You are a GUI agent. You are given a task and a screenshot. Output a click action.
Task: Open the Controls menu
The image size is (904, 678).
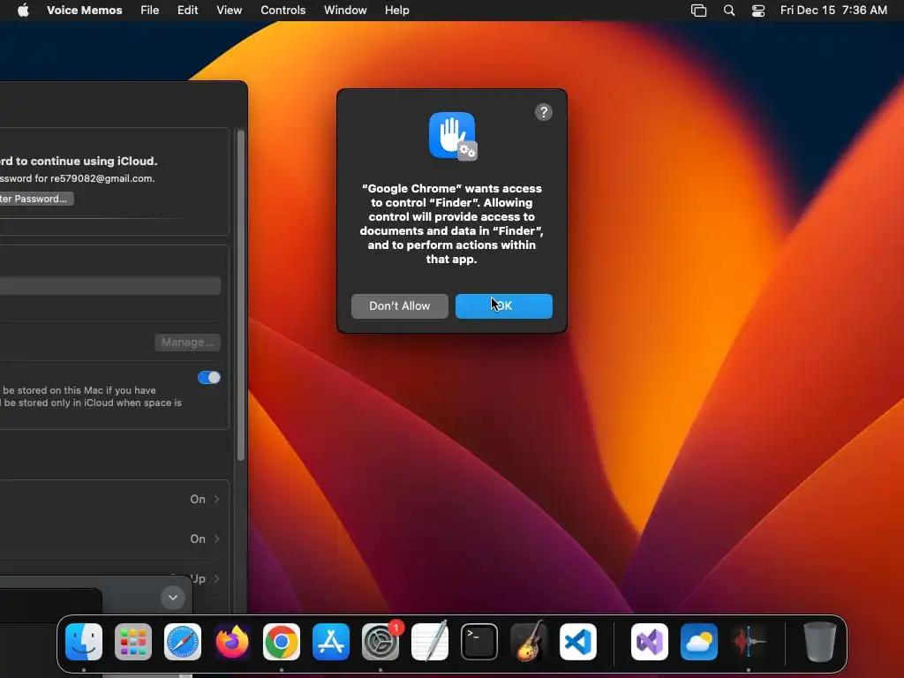(283, 11)
